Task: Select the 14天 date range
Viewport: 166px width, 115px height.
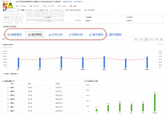Action: 151,39
